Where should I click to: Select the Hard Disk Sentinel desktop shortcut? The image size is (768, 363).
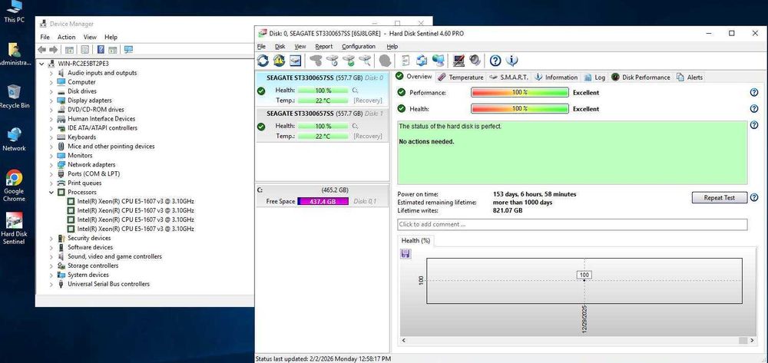click(x=14, y=229)
